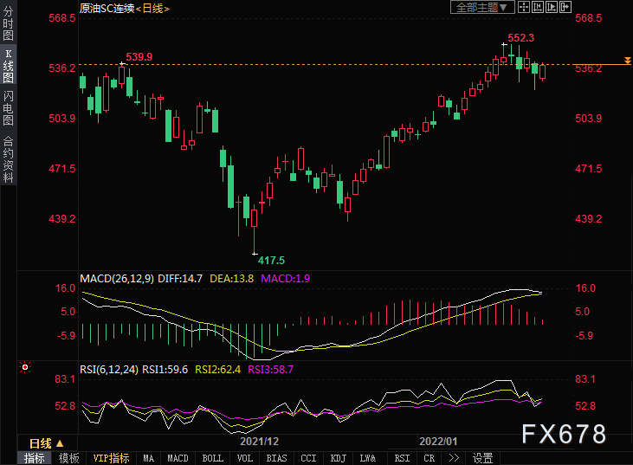The height and width of the screenshot is (465, 633).
Task: Click the crosshair cursor icon in top toolbar
Action: (525, 8)
